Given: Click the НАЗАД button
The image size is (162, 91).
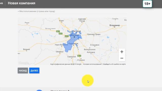Looking at the screenshot, I should 23,71.
